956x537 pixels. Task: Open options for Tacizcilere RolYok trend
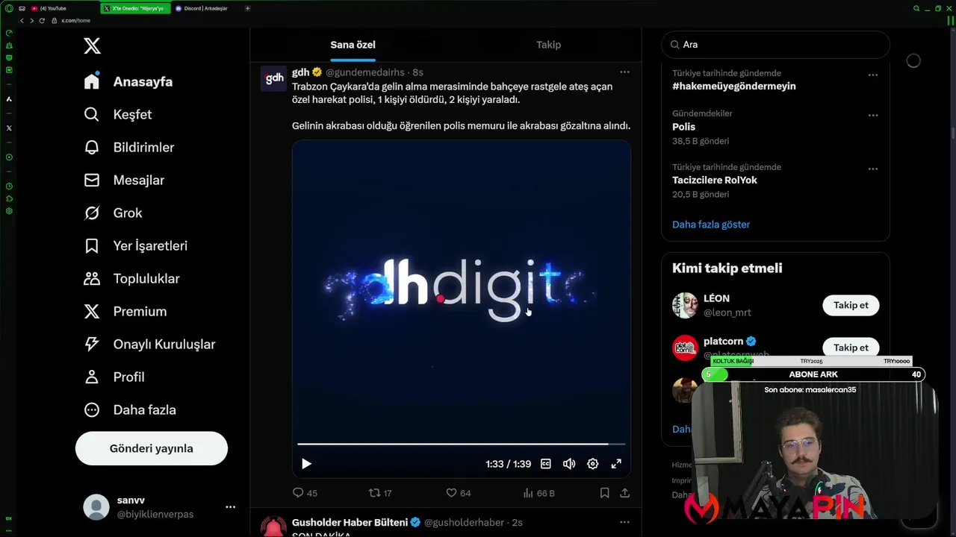(x=872, y=169)
